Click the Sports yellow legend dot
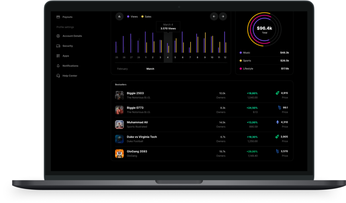Viewport: 346px width, 203px height. click(241, 61)
